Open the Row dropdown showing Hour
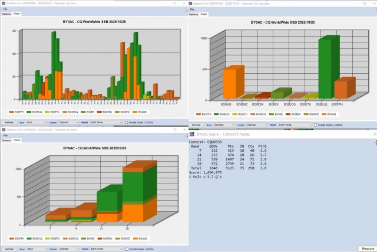 click(x=37, y=122)
